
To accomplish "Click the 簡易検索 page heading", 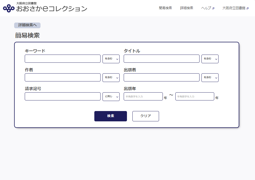I will pos(27,35).
